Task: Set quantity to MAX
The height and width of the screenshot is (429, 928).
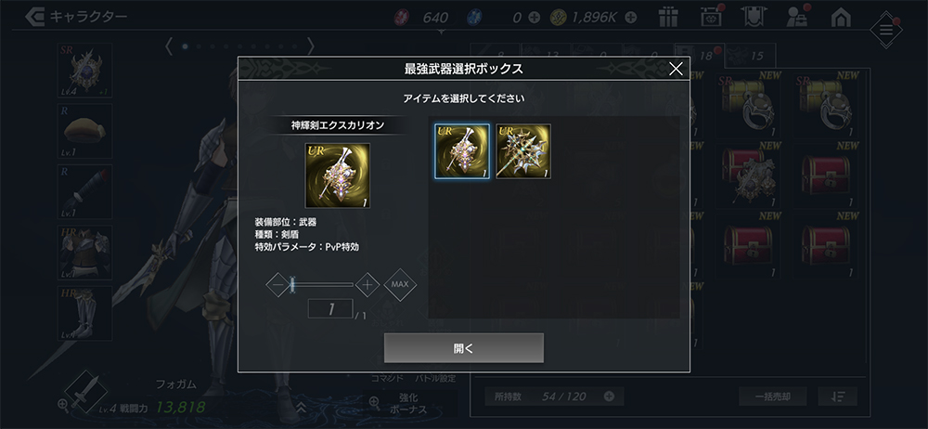Action: coord(400,284)
